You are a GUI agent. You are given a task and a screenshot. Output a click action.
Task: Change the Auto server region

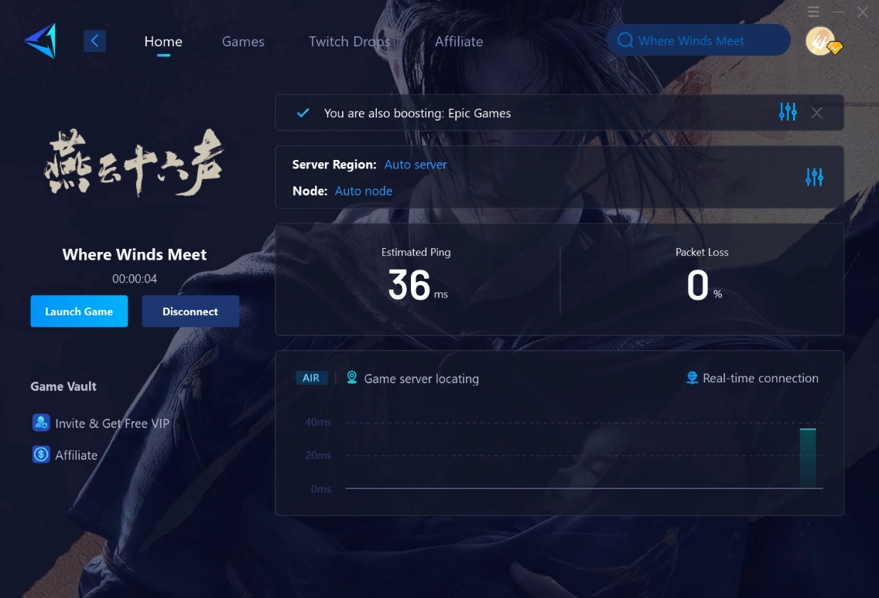416,165
